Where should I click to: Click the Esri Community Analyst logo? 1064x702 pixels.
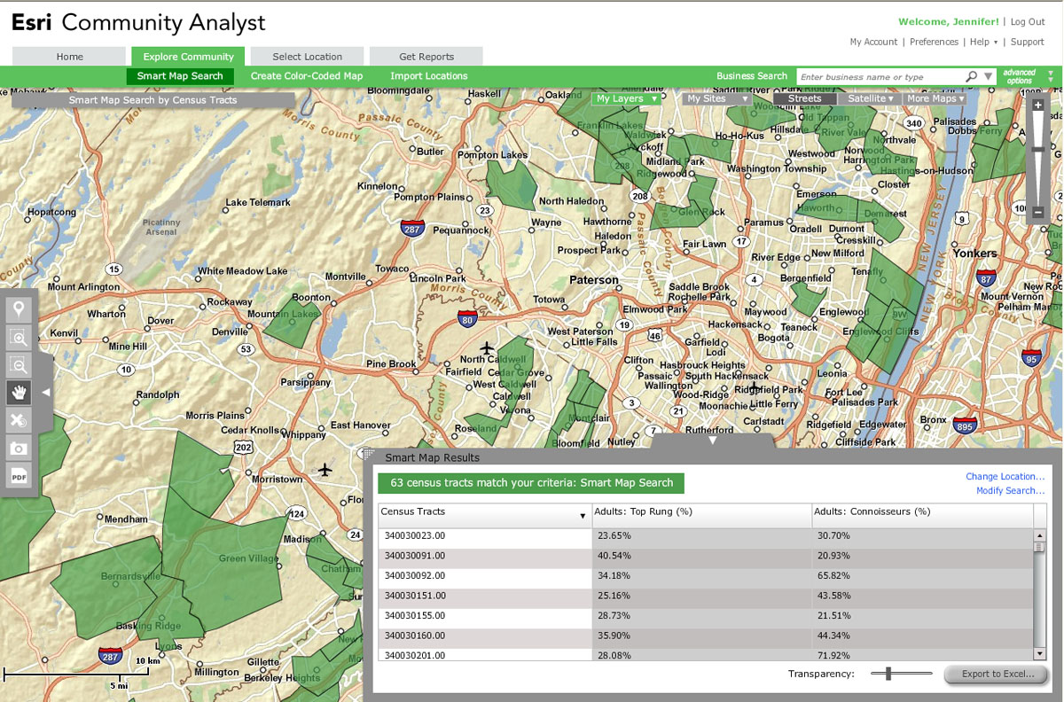137,22
